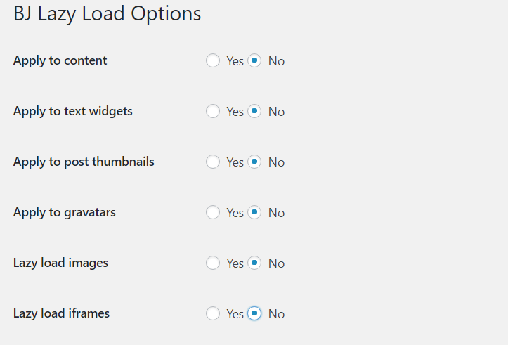Pick No radio for Apply to post thumbnails

(x=254, y=162)
